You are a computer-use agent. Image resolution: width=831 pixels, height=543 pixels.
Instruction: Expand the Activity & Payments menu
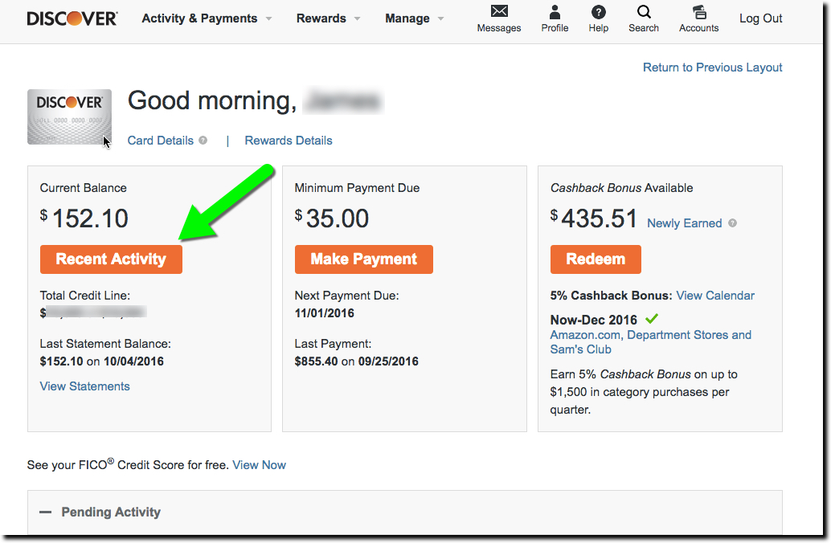199,18
